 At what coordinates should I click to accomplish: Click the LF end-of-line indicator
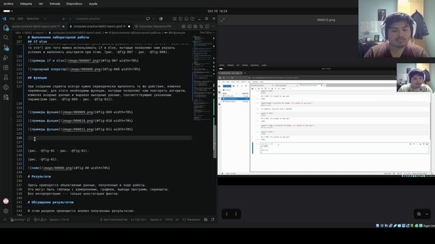177,220
